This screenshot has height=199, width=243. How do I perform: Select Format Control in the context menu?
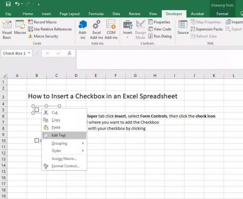coord(65,166)
